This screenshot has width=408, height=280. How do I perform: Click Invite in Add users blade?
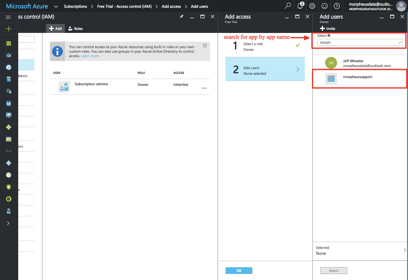(327, 28)
